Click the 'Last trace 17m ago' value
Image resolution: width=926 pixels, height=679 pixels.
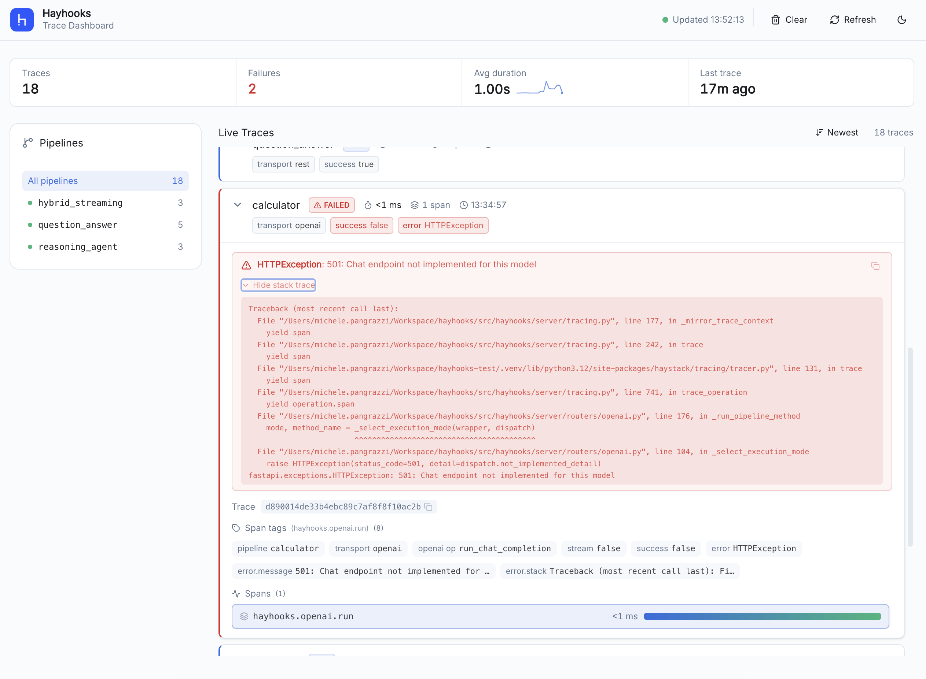pyautogui.click(x=728, y=89)
